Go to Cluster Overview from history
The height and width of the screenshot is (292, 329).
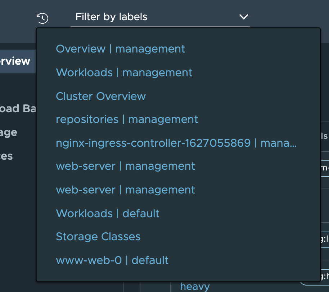pyautogui.click(x=101, y=96)
